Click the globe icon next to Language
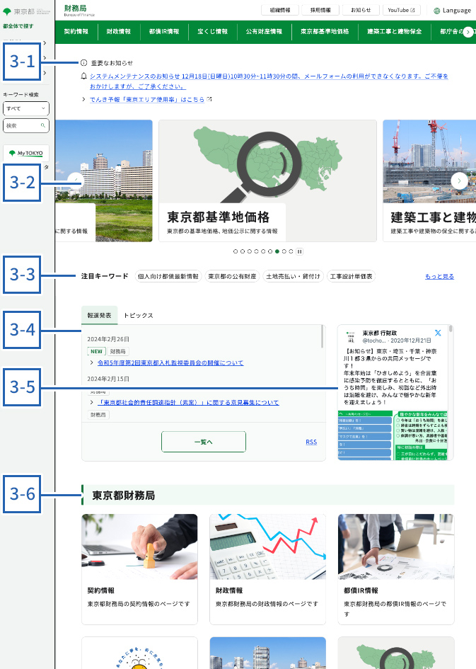Screen dimensions: 476x669 [x=437, y=11]
